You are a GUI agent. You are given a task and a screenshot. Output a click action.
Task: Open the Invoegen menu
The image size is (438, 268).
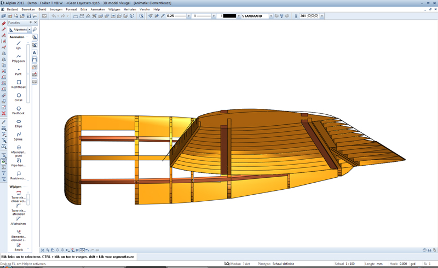click(x=56, y=9)
